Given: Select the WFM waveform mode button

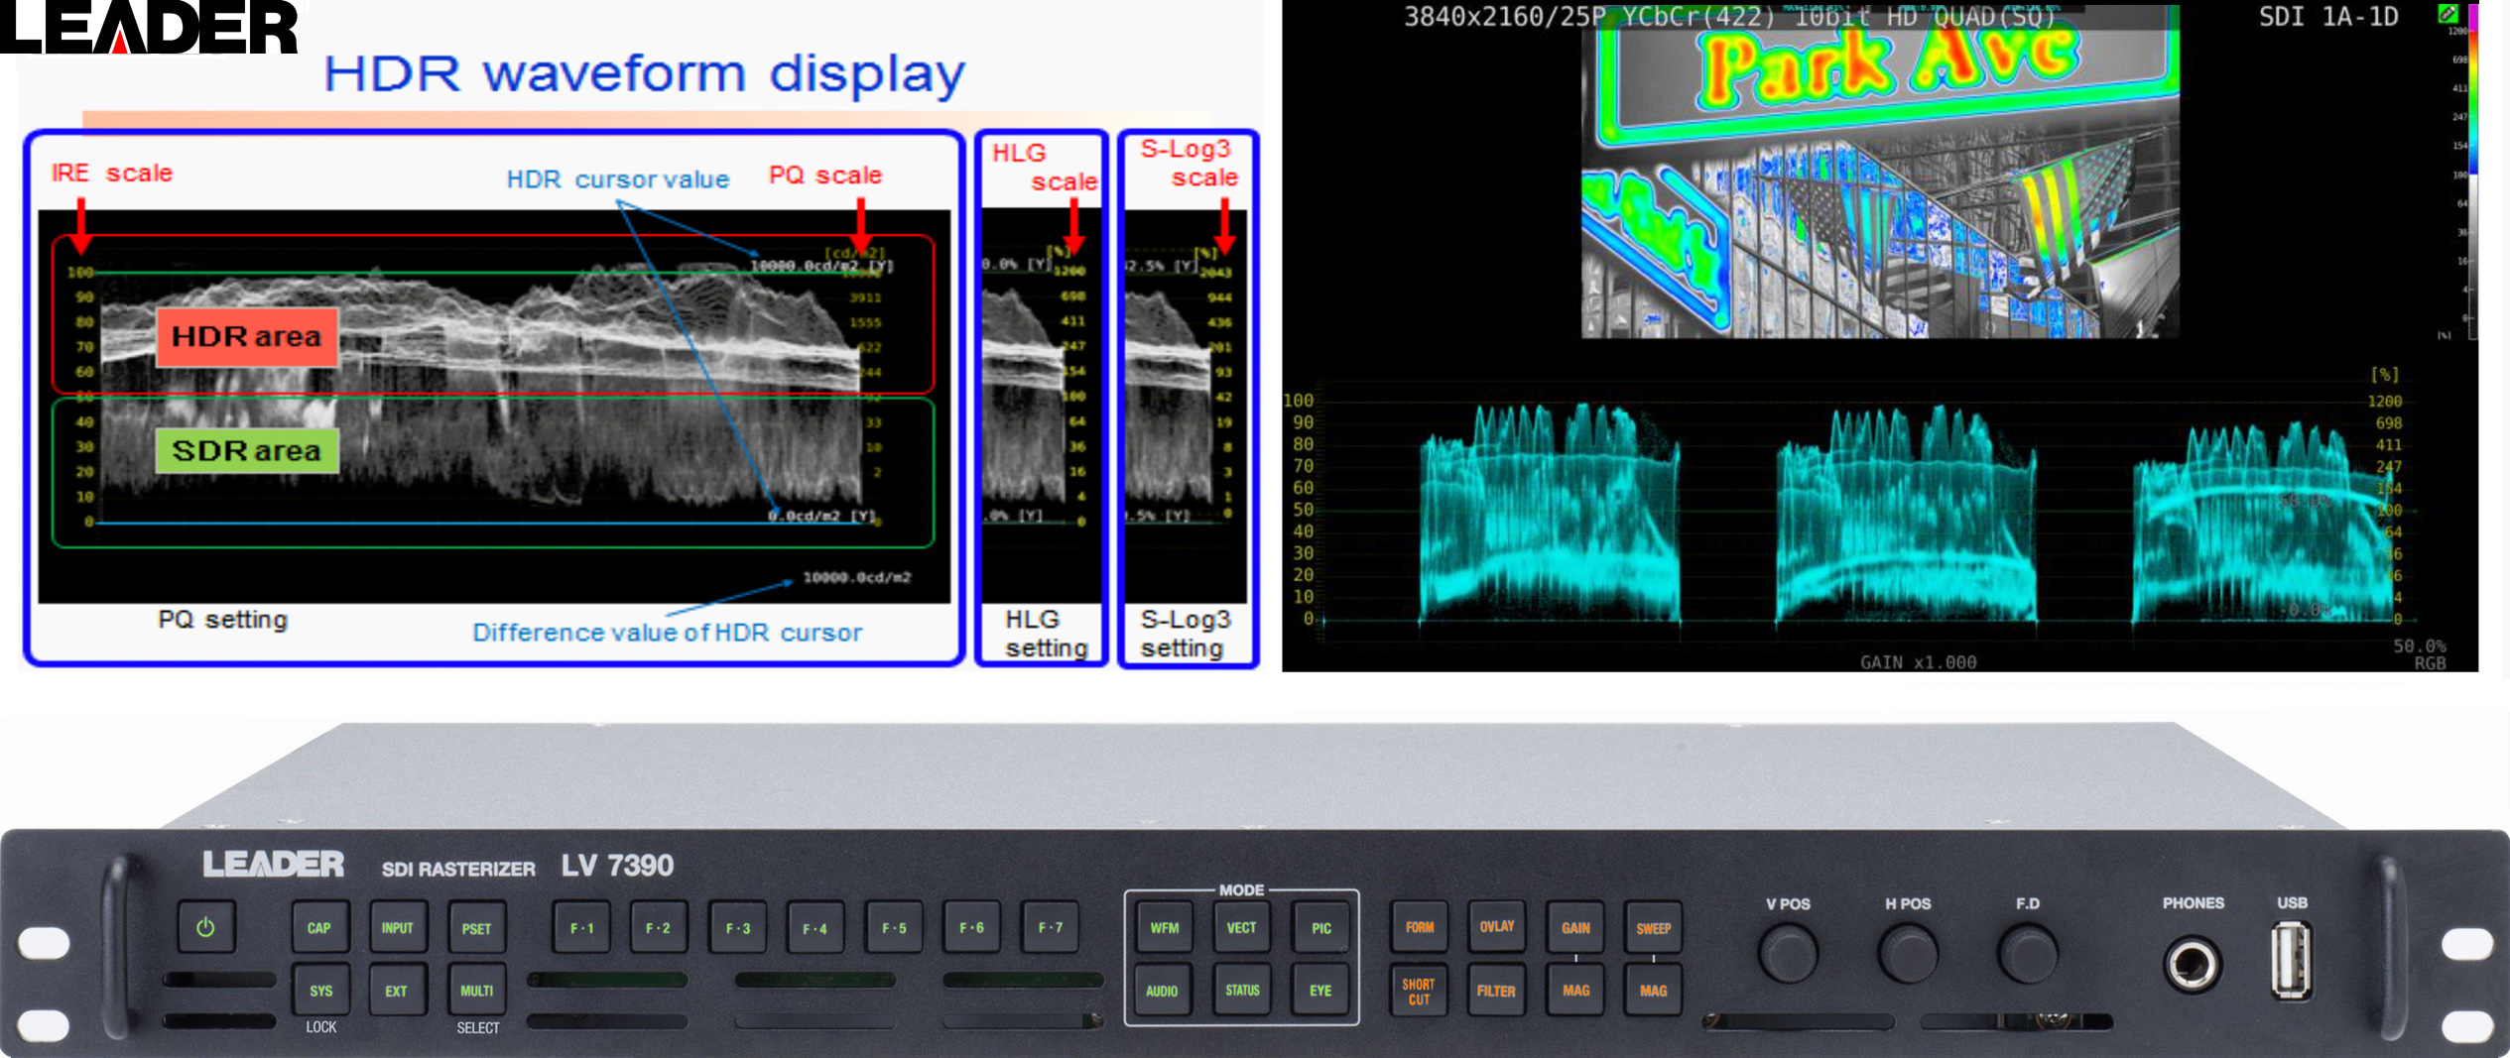Looking at the screenshot, I should [x=1164, y=927].
